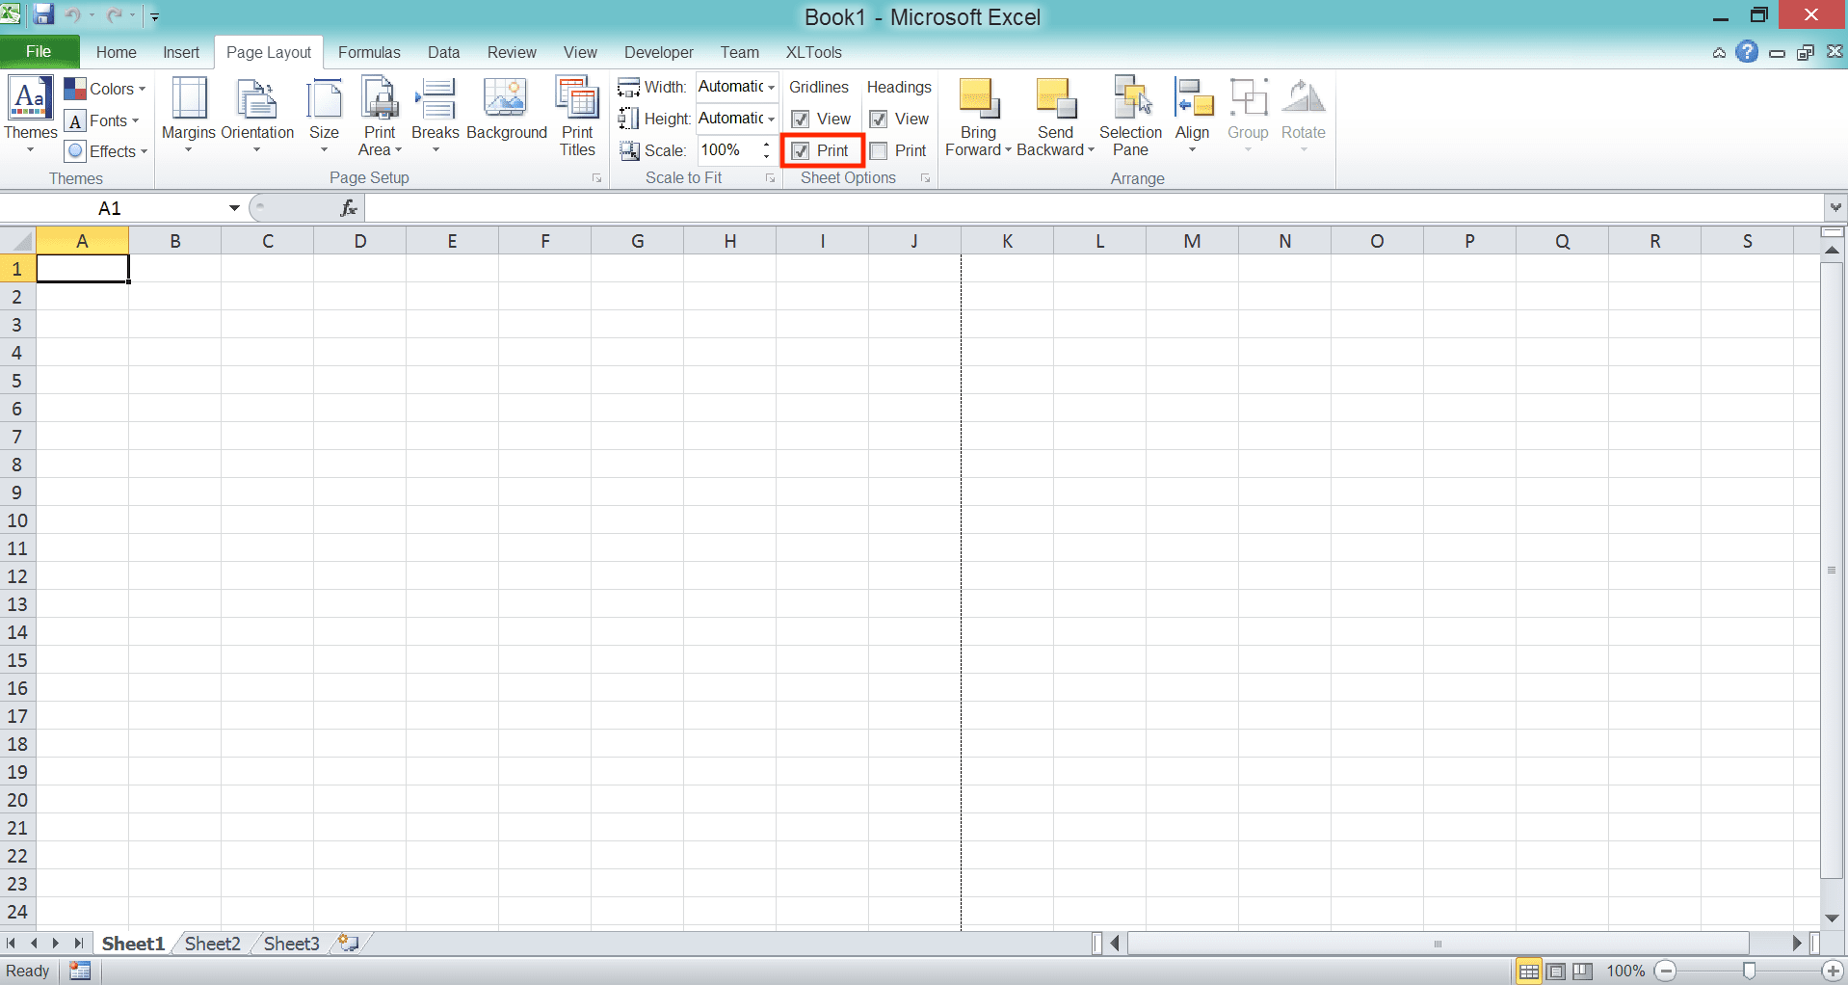This screenshot has width=1848, height=985.
Task: Switch to the Formulas tab
Action: tap(369, 52)
